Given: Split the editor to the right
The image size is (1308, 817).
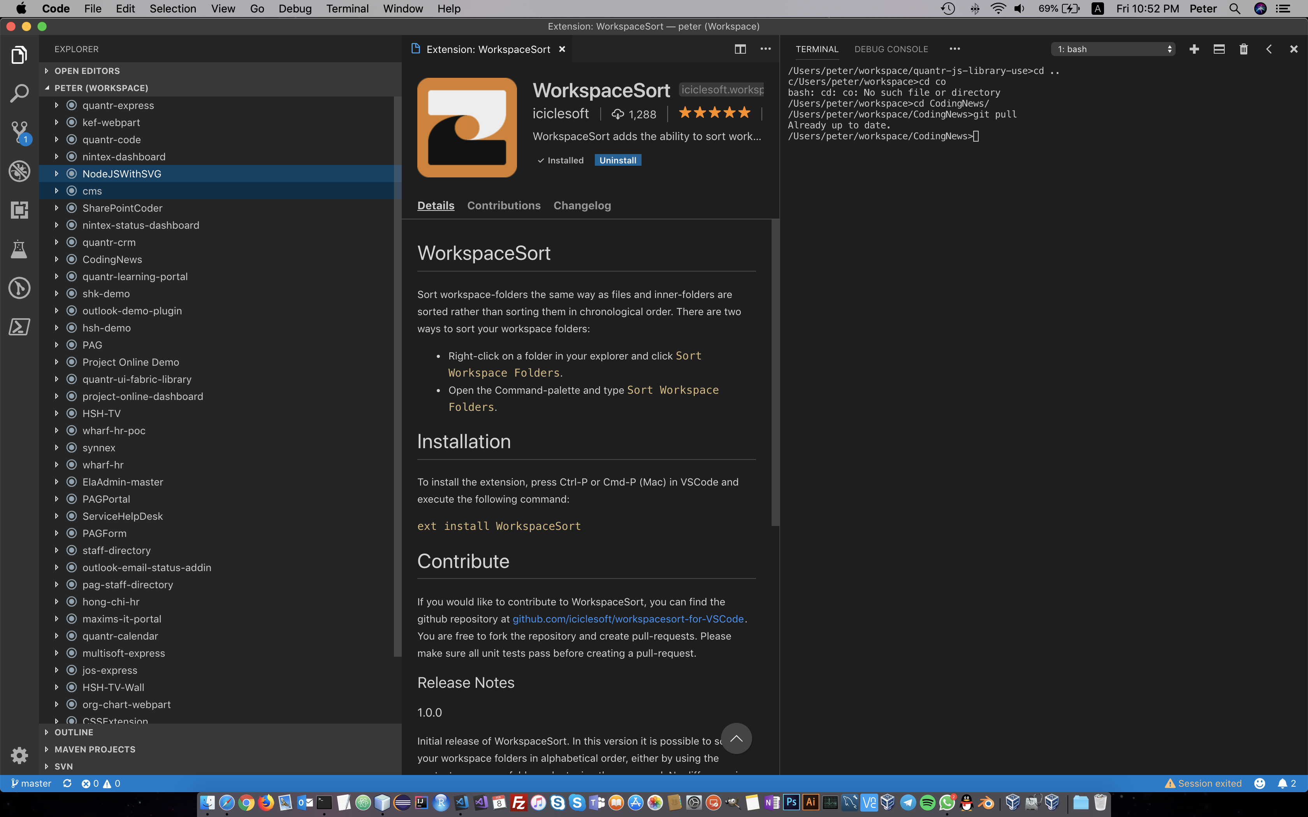Looking at the screenshot, I should coord(740,49).
